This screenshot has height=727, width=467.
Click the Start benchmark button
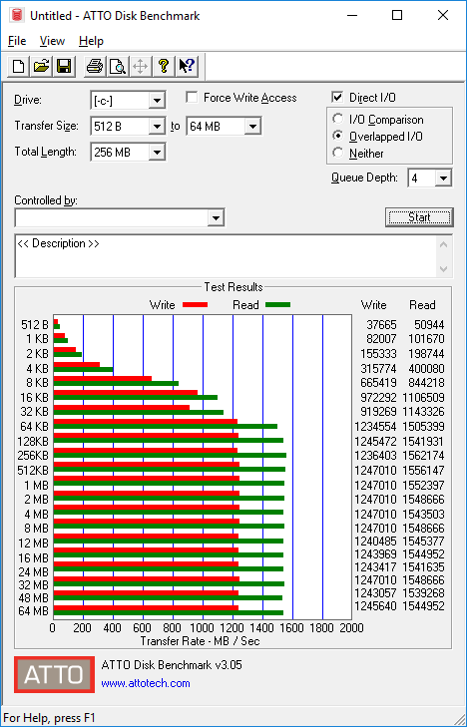pyautogui.click(x=419, y=217)
